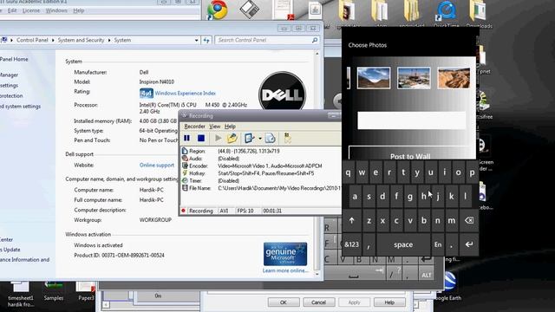
Task: Tap the En language key
Action: (x=438, y=244)
